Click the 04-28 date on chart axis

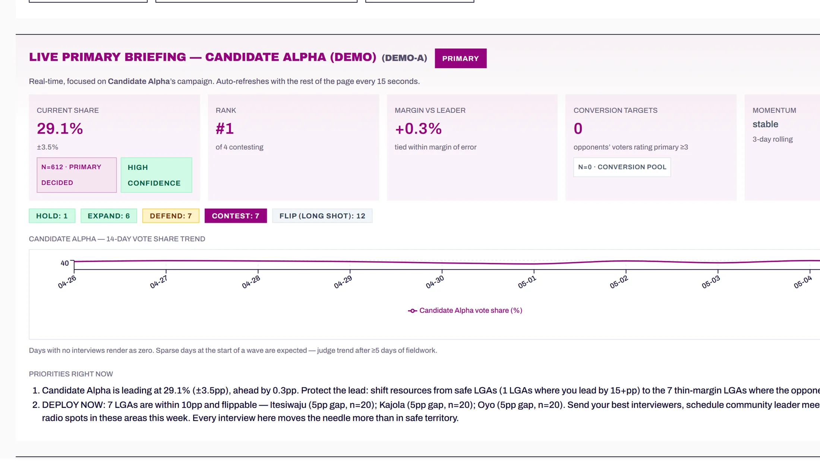pos(251,282)
